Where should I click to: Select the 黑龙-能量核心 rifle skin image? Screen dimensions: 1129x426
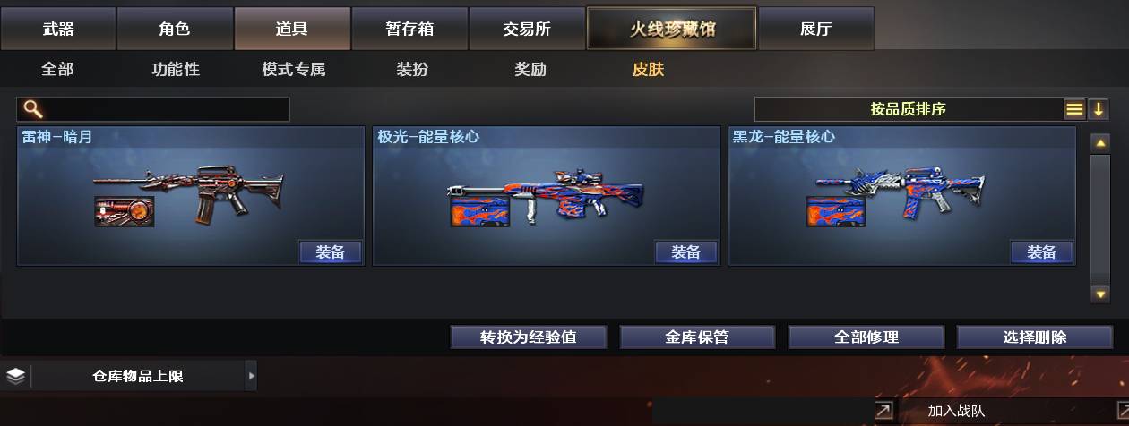pos(900,193)
